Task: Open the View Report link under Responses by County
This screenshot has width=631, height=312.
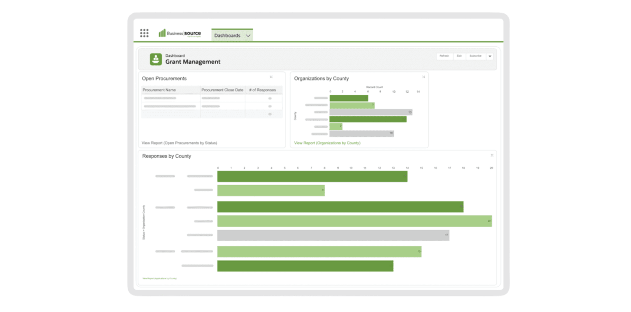Action: point(159,278)
